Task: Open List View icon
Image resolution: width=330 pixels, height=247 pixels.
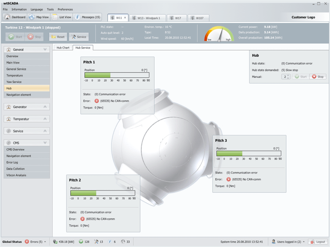Action: 55,17
